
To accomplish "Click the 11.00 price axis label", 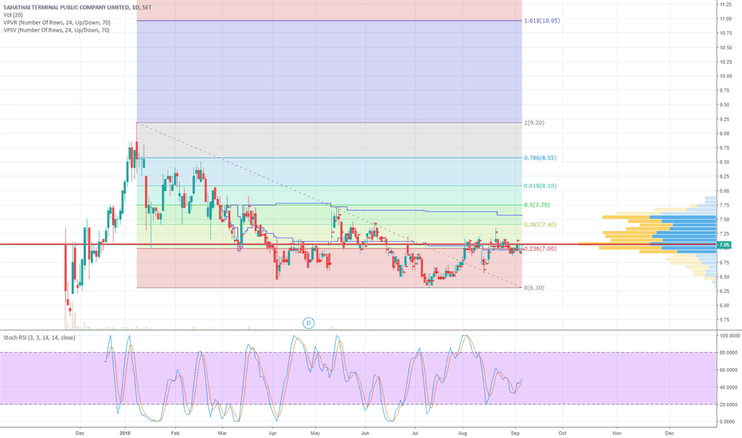I will click(x=725, y=18).
